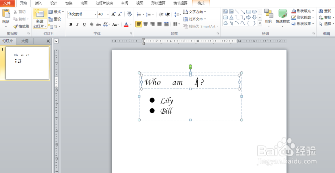Image resolution: width=335 pixels, height=173 pixels.
Task: Toggle underline formatting
Action: (84, 24)
